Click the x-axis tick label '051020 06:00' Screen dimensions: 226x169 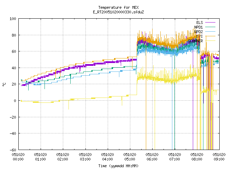coord(152,157)
